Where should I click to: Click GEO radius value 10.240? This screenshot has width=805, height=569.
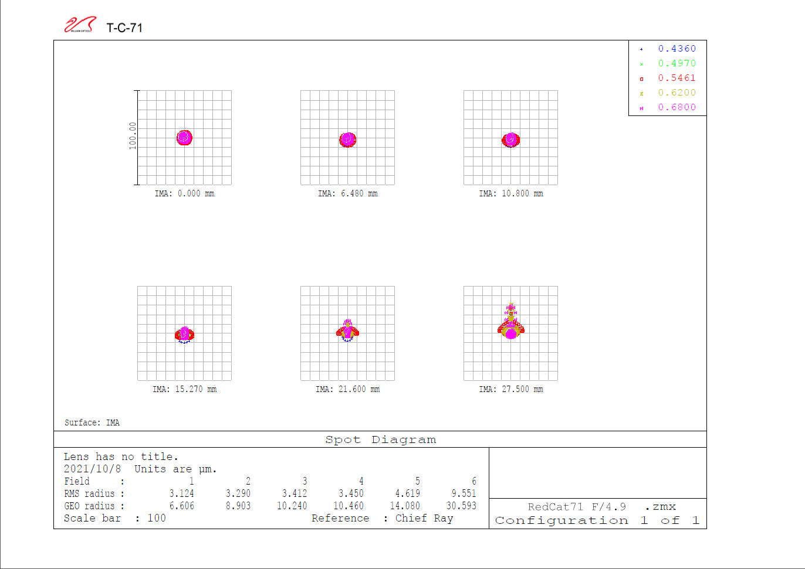point(292,506)
